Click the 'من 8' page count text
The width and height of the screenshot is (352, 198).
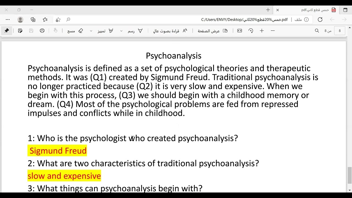point(328,31)
